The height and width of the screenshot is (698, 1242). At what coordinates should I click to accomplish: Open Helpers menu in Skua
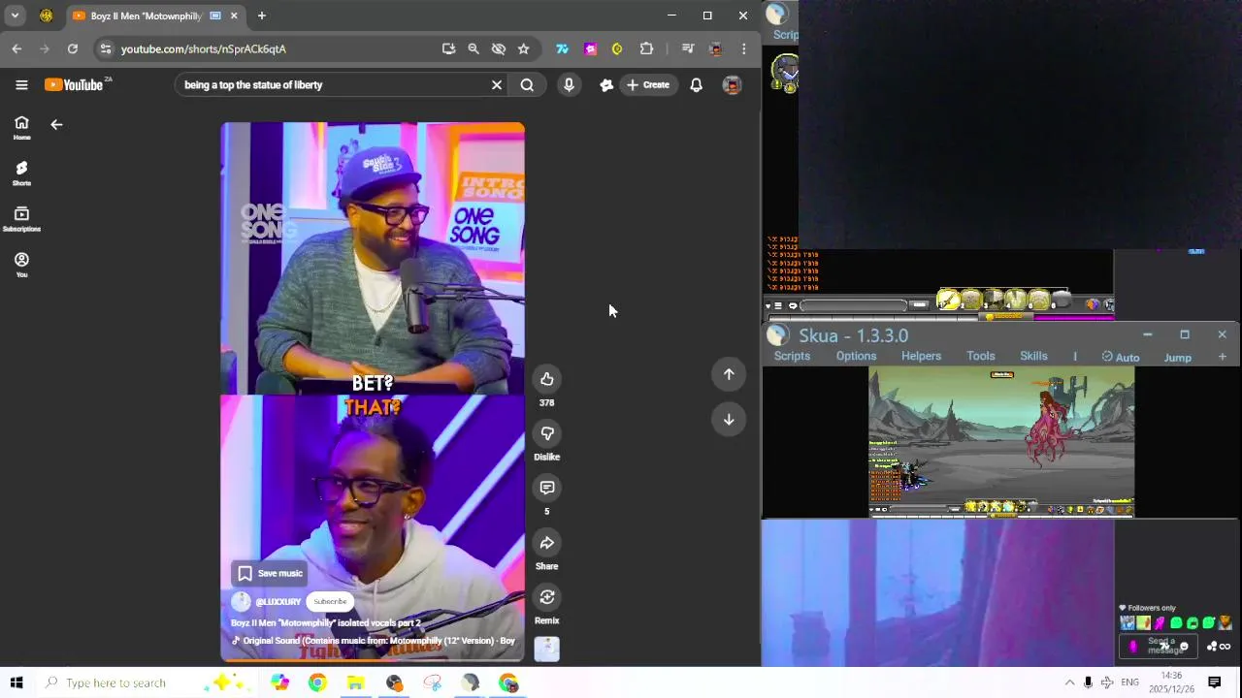click(x=921, y=356)
